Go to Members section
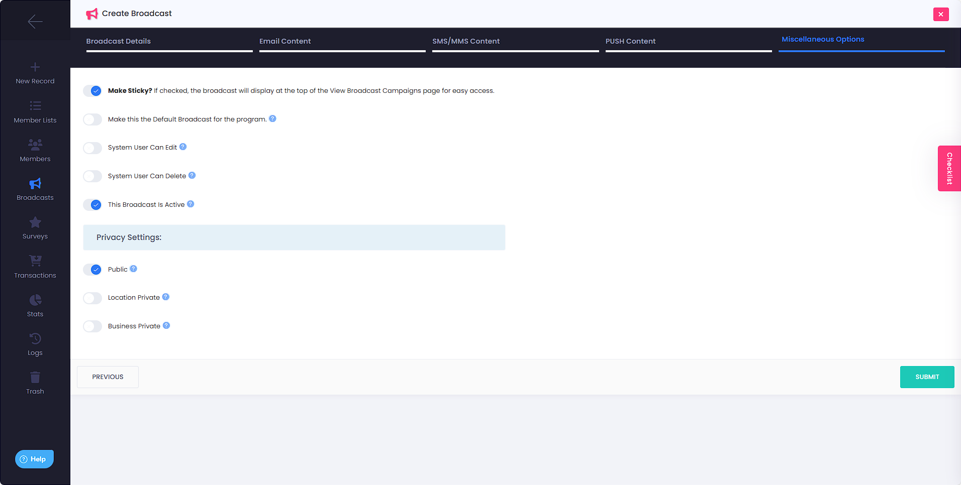The height and width of the screenshot is (485, 961). point(35,151)
